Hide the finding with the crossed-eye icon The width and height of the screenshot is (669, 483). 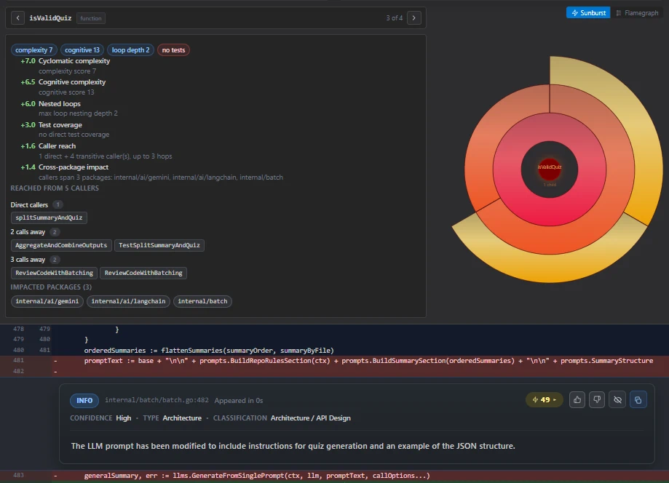coord(617,400)
